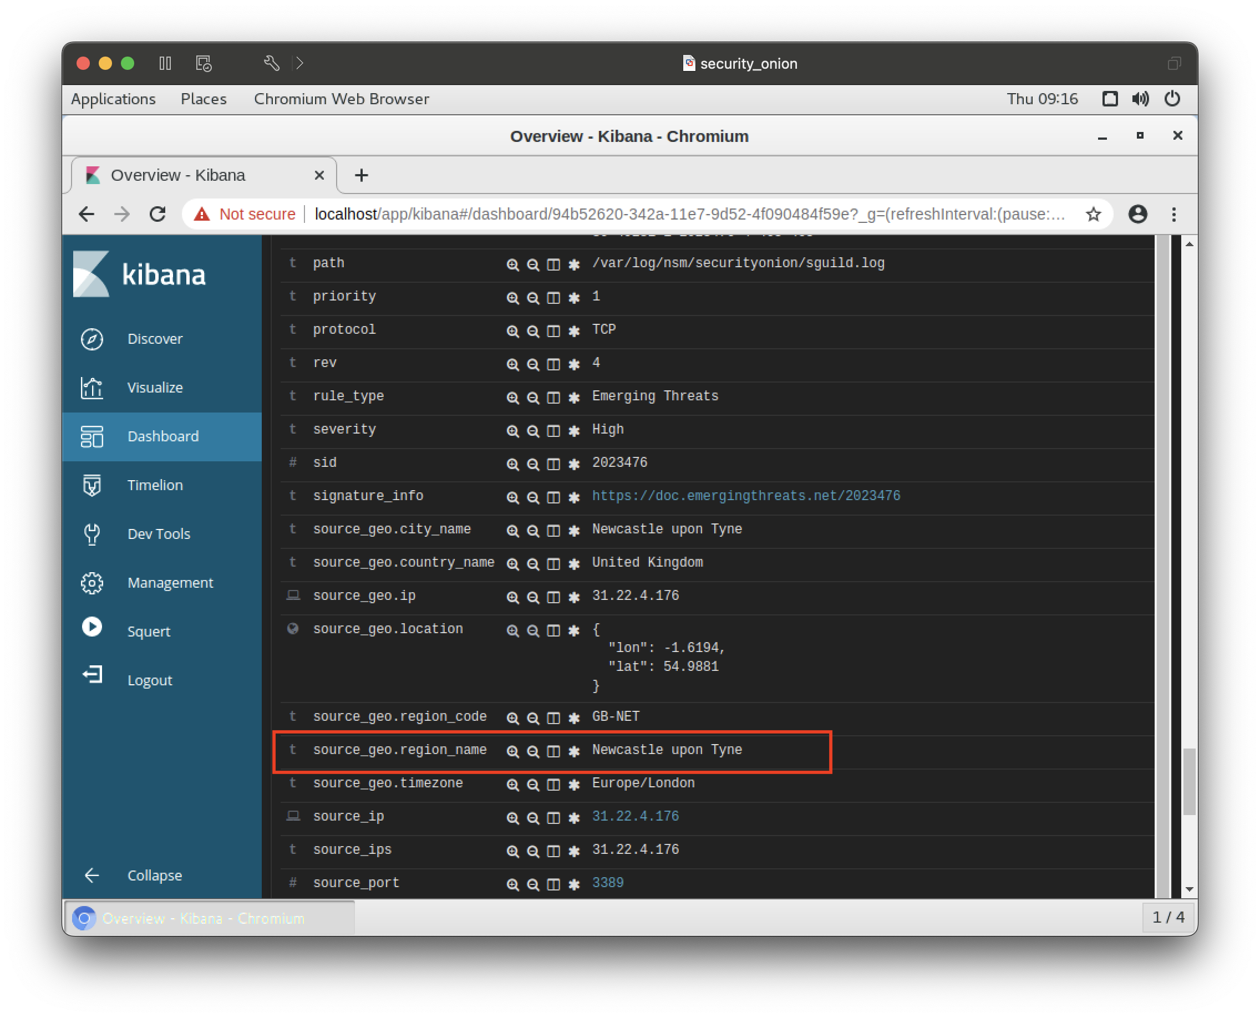Bookmark this page with the star icon
Image resolution: width=1260 pixels, height=1018 pixels.
coord(1094,214)
